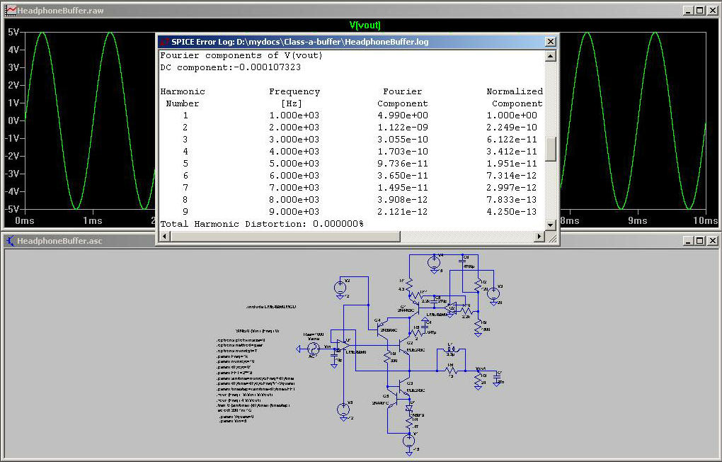Click diode D1 symbol in the schematic
The height and width of the screenshot is (462, 722).
408,409
